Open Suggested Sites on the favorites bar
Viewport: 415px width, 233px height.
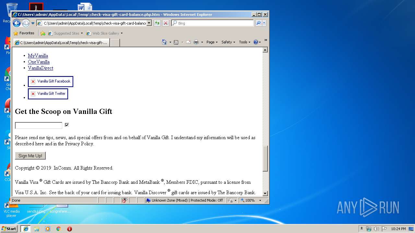coord(65,33)
